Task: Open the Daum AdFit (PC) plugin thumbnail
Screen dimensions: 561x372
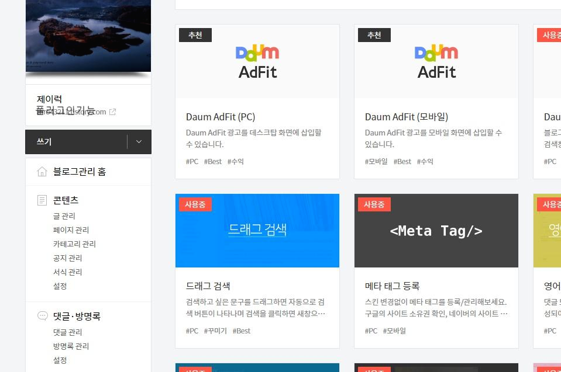Action: click(257, 61)
